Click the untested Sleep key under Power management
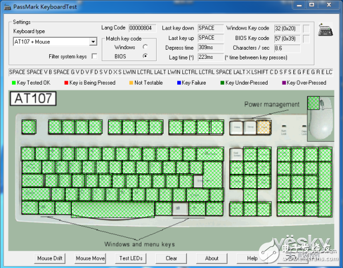Image resolution: width=343 pixels, height=268 pixels. [x=250, y=127]
